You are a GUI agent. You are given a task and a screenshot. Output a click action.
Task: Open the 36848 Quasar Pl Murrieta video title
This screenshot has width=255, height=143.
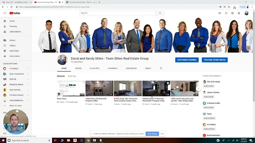[153, 99]
